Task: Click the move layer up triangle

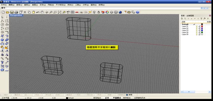Action: 192,18
